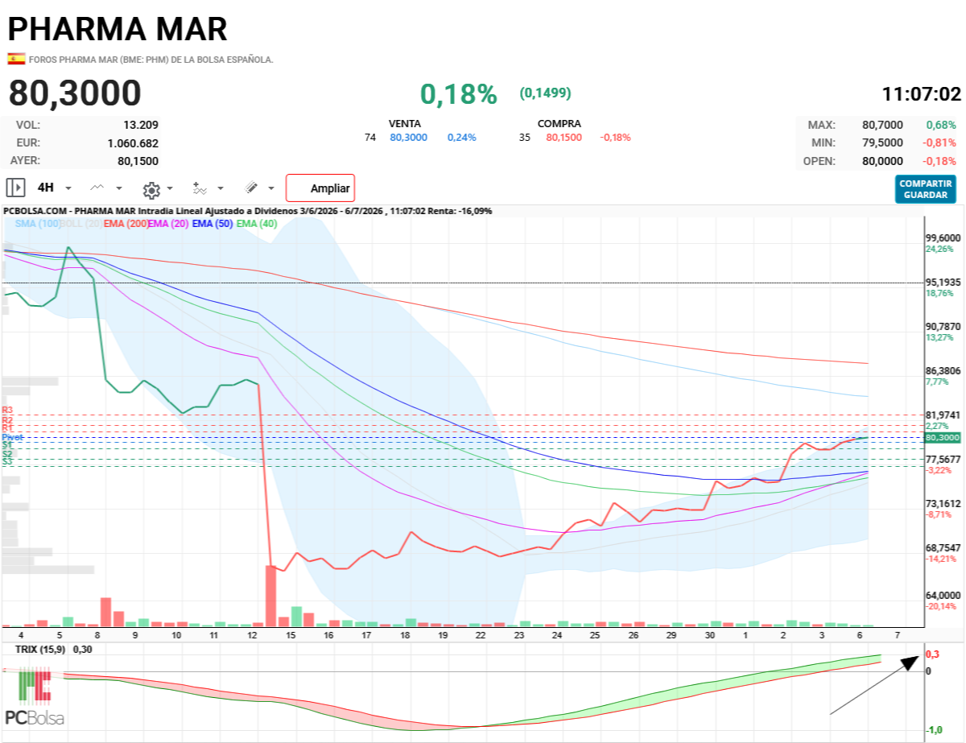Click the 80,3000 current price tag

[943, 437]
